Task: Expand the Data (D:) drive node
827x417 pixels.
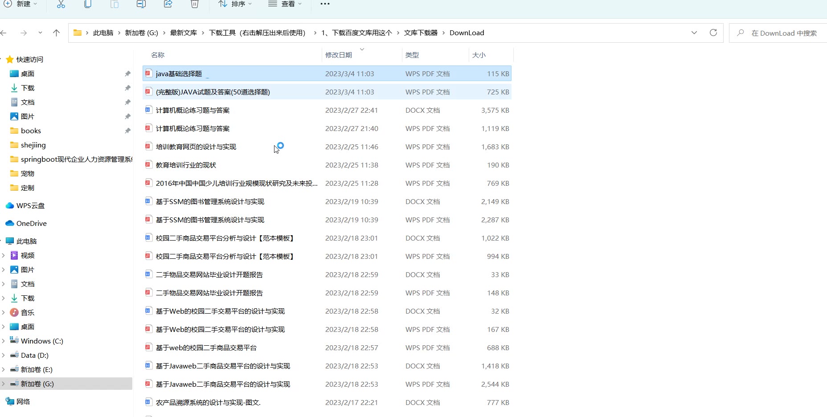Action: coord(4,355)
